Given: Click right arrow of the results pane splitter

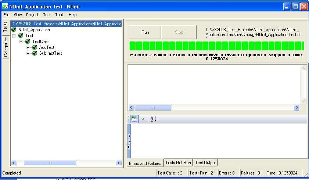Looking at the screenshot, I should pos(129,147).
